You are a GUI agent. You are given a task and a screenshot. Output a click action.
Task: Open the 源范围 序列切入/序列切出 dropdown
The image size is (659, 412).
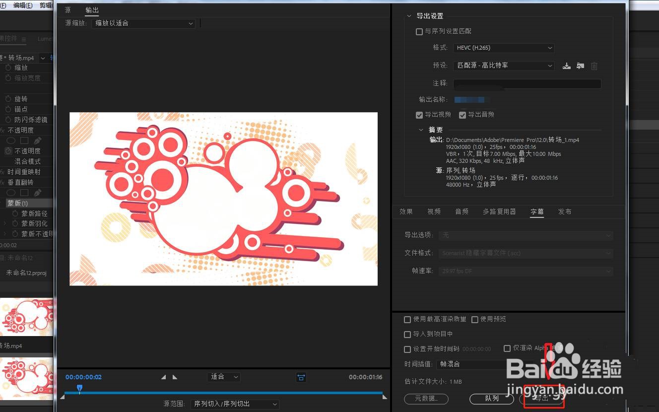235,404
